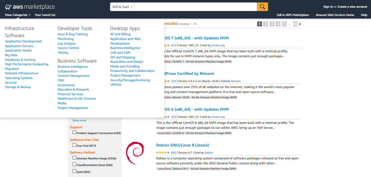This screenshot has width=371, height=177.
Task: Open Project Management under Business Software
Action: [73, 108]
